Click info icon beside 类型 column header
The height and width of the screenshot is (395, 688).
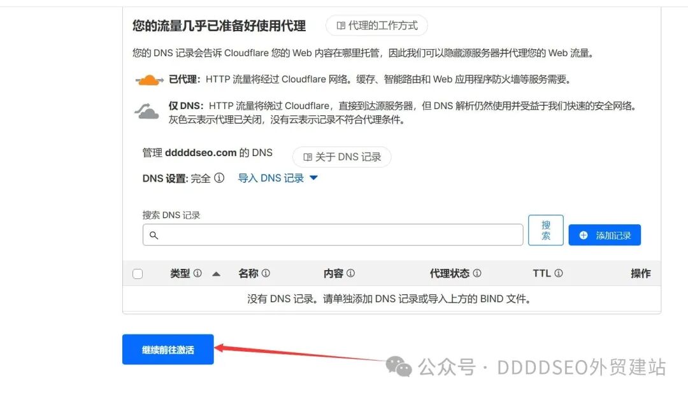click(197, 273)
